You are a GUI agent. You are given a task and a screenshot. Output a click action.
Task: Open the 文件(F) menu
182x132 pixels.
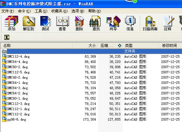[x=8, y=11]
